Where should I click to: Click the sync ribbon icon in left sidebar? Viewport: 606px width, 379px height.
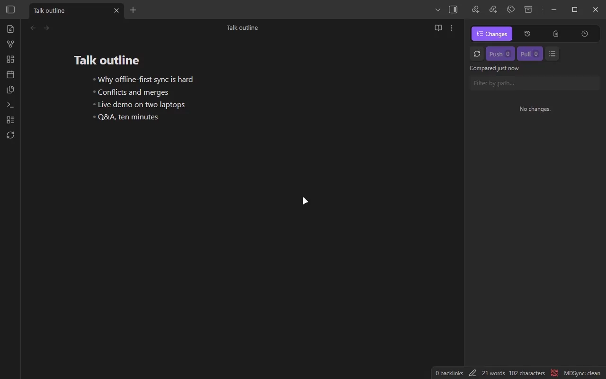point(10,135)
